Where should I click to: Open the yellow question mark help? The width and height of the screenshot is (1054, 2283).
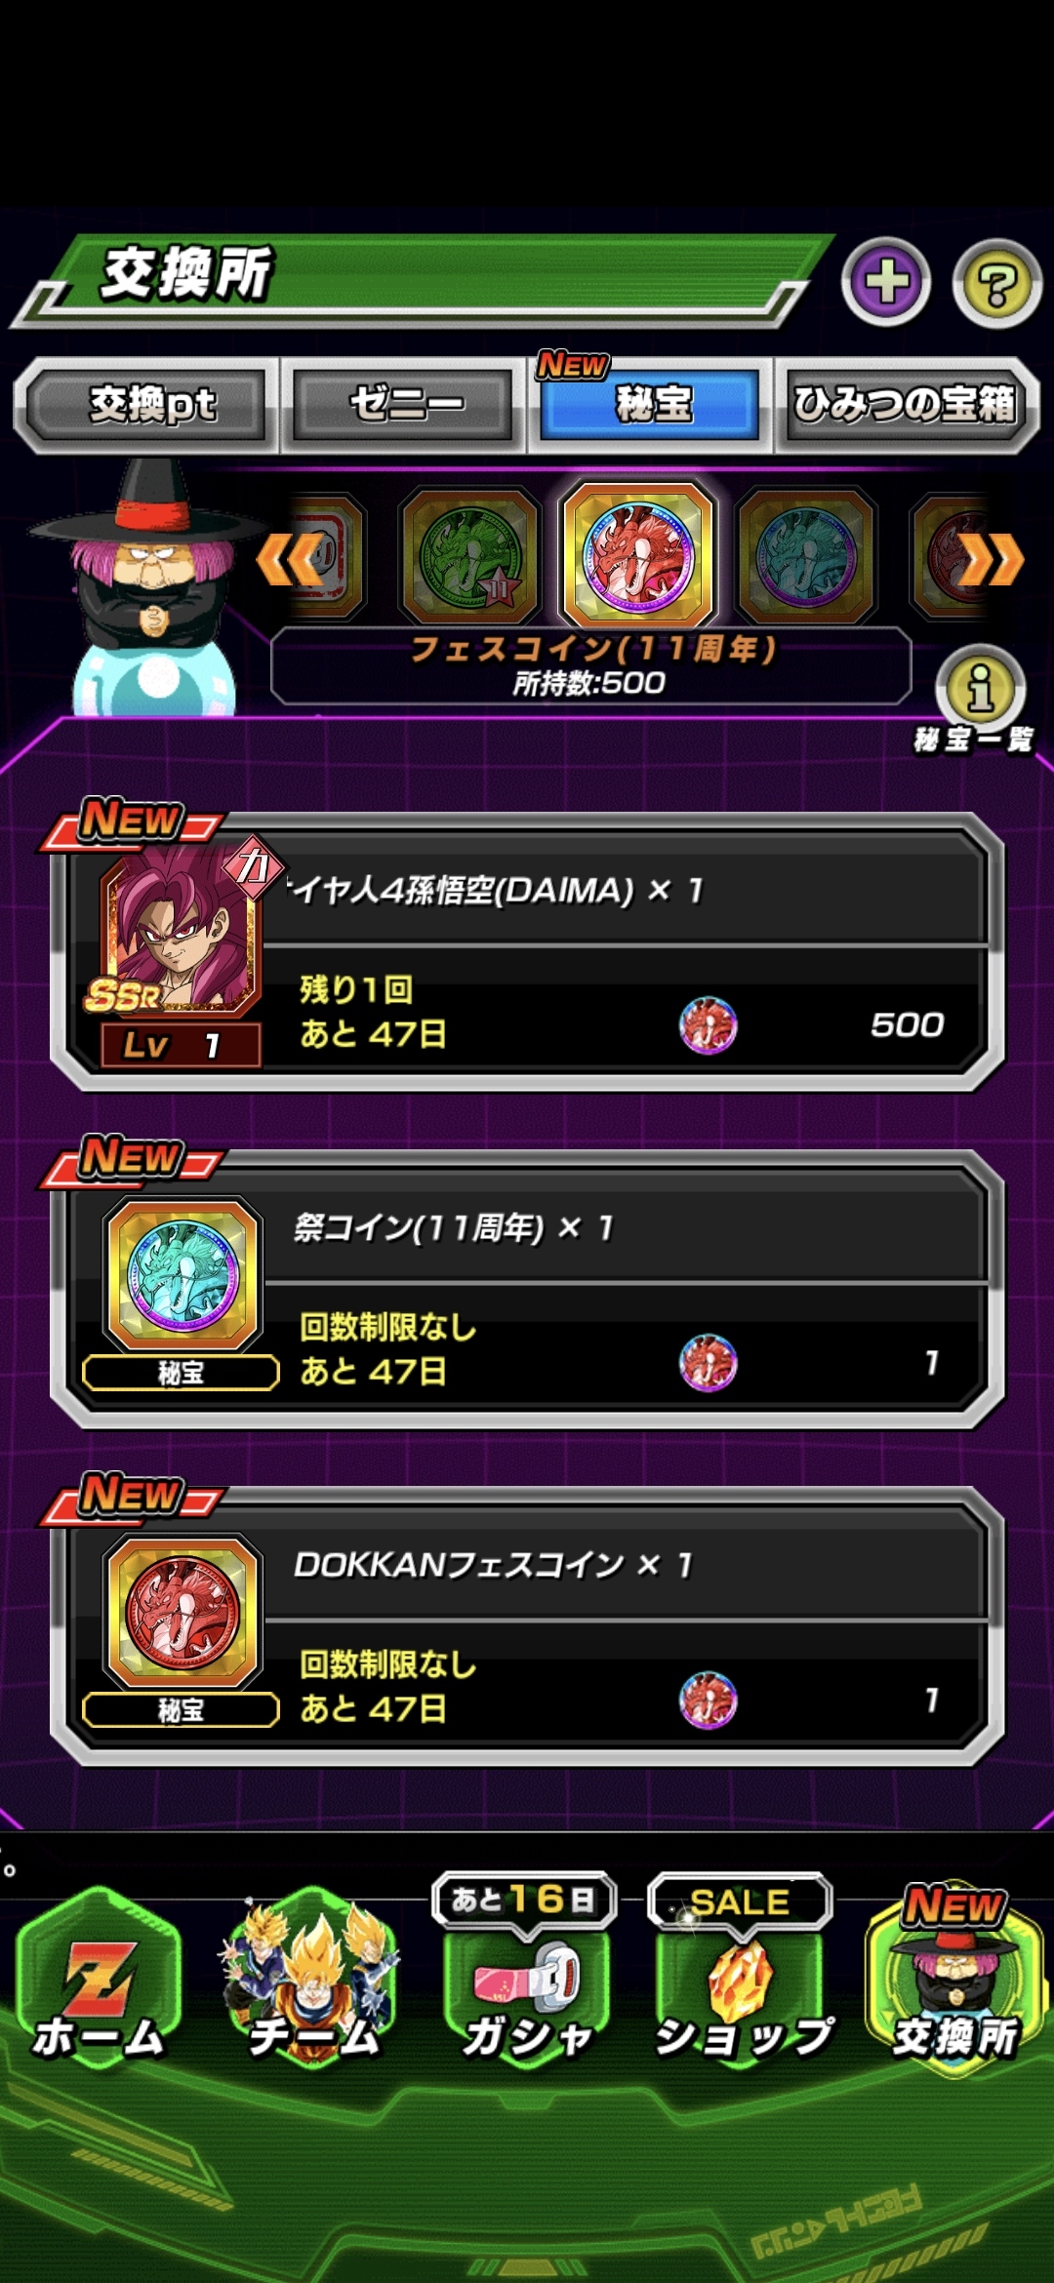(x=996, y=284)
